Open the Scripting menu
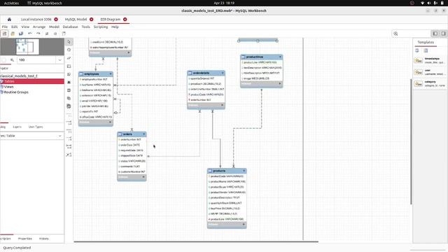 (x=101, y=27)
